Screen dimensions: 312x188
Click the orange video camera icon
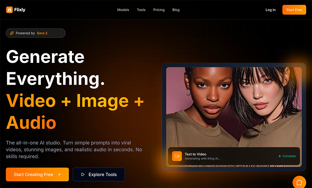(177, 156)
